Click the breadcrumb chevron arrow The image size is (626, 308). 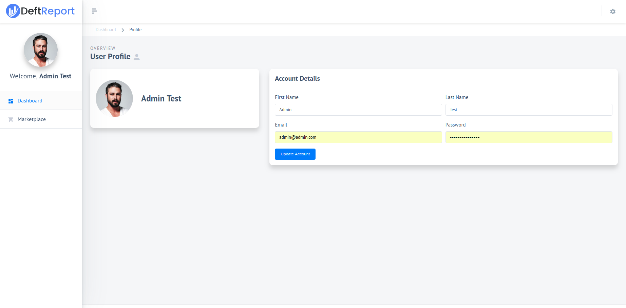122,30
